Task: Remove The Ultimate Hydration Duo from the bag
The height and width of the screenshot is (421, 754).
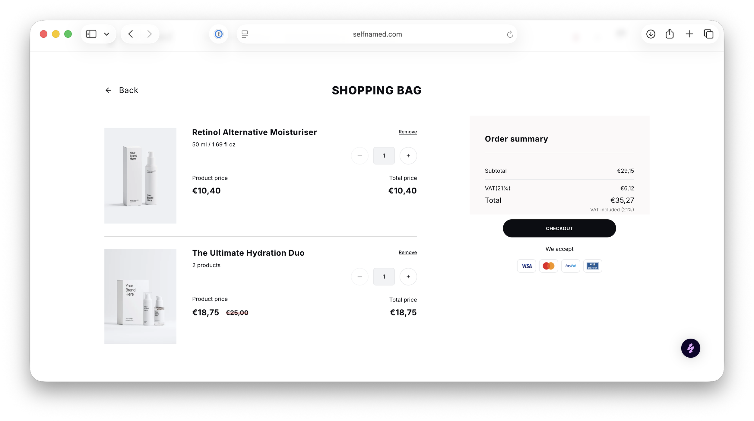Action: click(x=408, y=252)
